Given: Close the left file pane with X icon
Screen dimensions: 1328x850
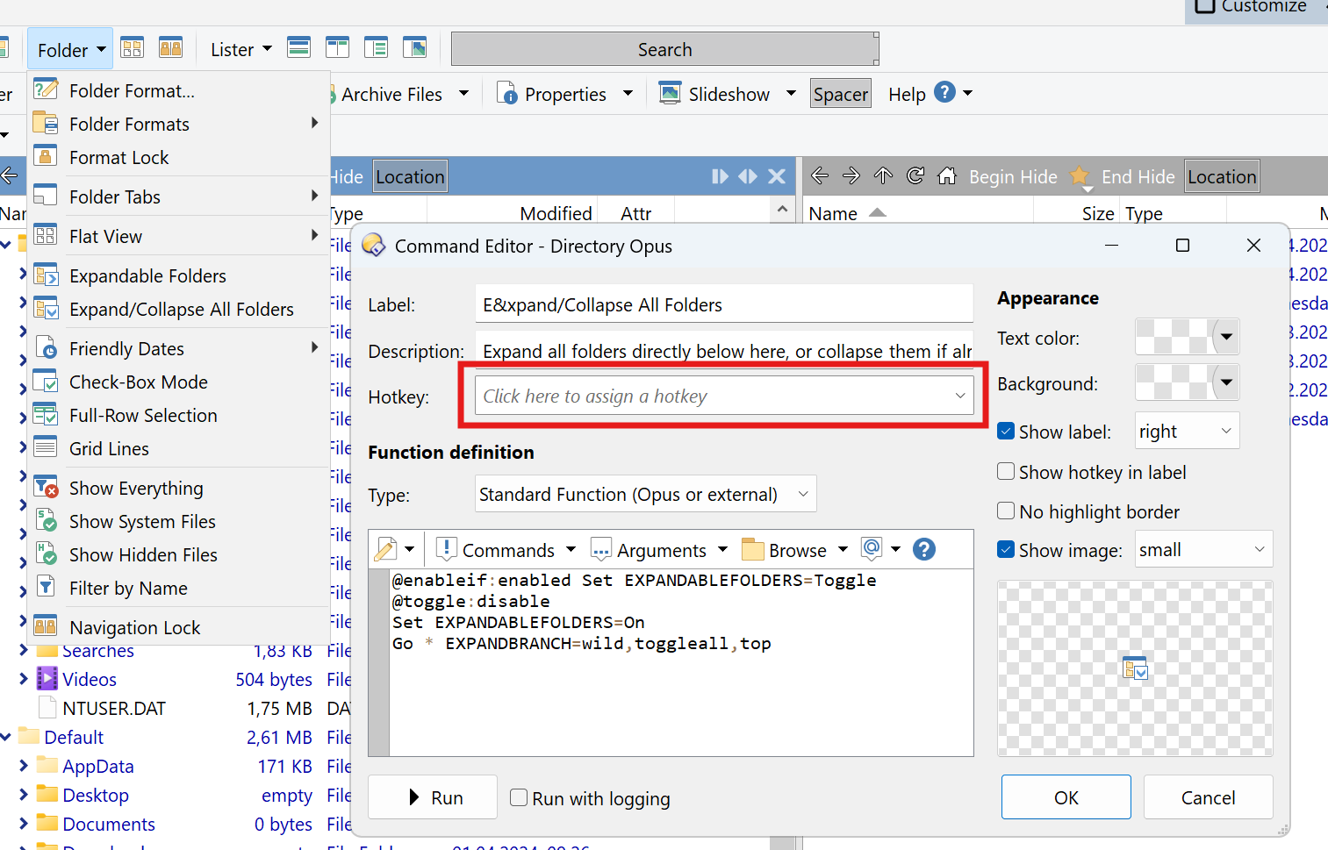Looking at the screenshot, I should (x=777, y=176).
